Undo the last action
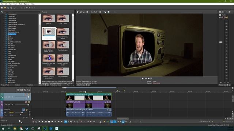This screenshot has height=131, width=234. pyautogui.click(x=27, y=8)
